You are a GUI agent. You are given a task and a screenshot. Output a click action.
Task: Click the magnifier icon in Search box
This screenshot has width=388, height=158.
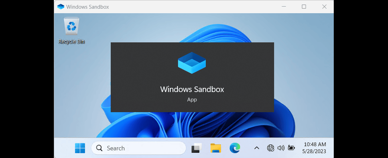pos(99,148)
